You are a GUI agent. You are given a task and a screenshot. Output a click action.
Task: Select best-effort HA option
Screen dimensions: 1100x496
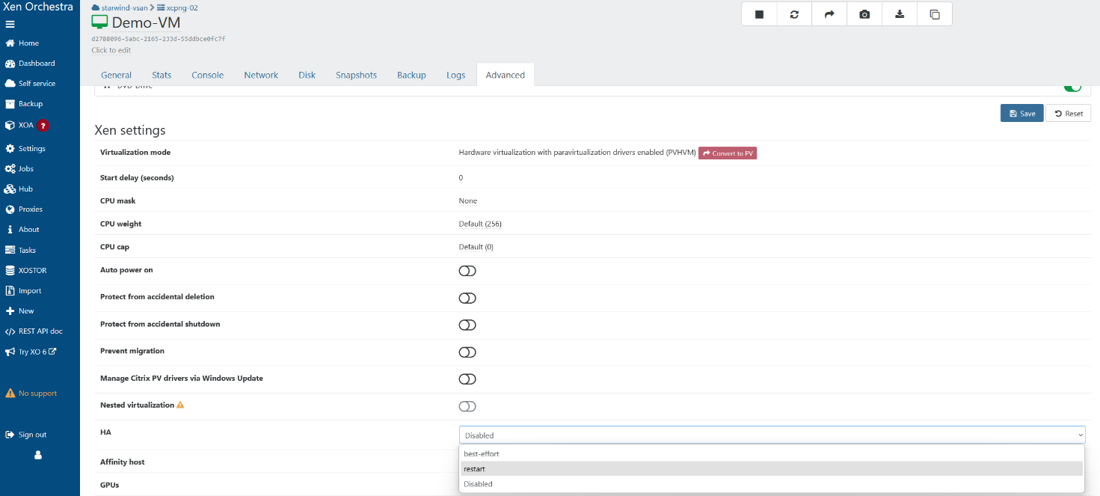772,453
